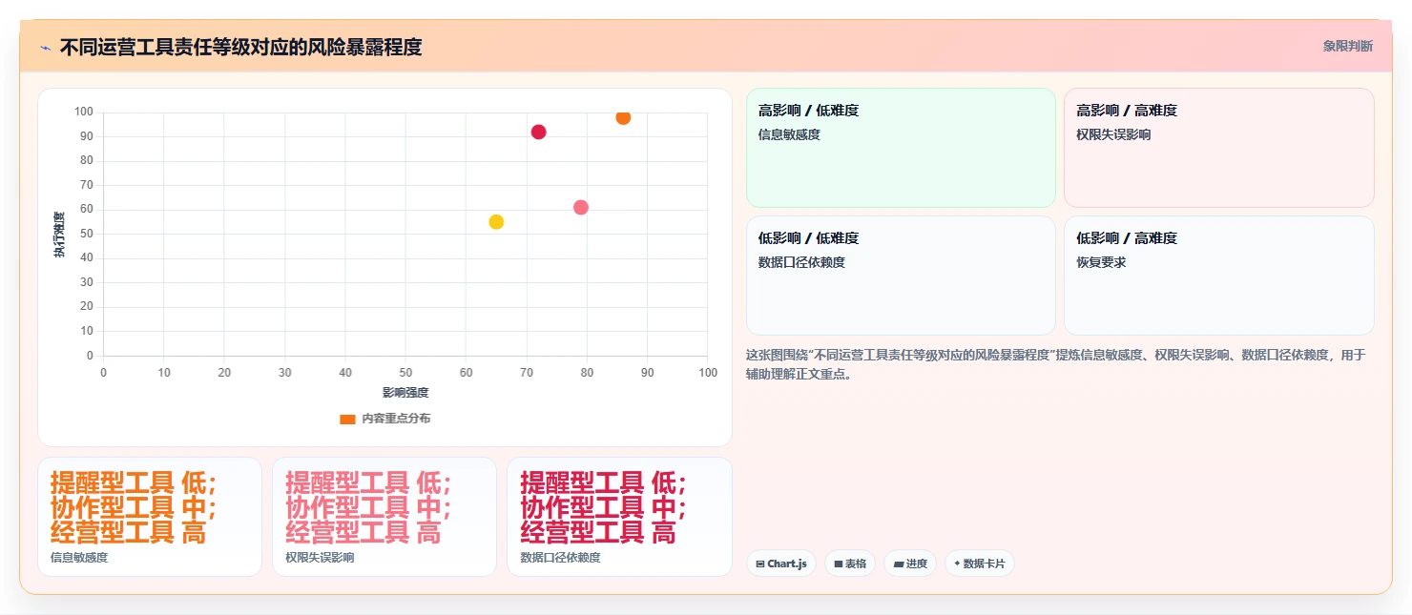The height and width of the screenshot is (615, 1412).
Task: Click the page title 不同运营工具责任等级对应的风险暴露程度
Action: 240,47
